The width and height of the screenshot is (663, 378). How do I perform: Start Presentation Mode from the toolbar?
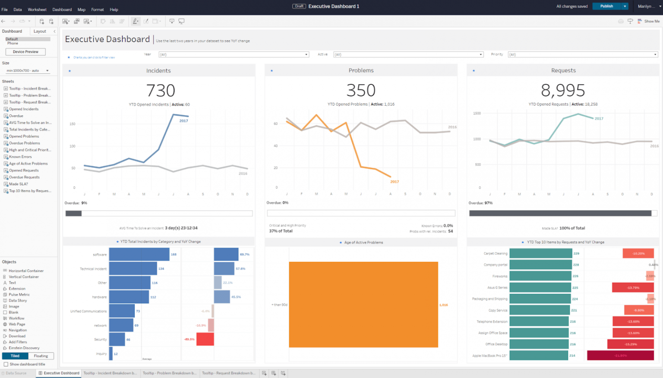click(181, 21)
